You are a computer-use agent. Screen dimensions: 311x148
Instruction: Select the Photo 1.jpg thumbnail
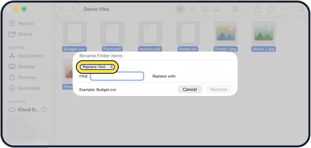click(x=226, y=33)
